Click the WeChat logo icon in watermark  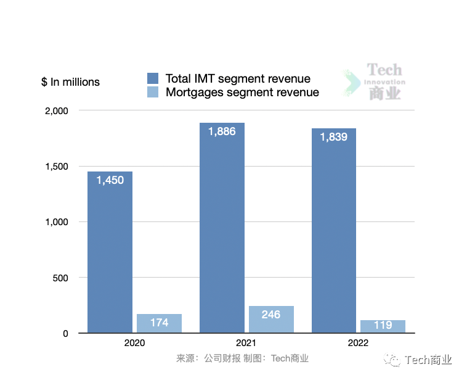click(x=391, y=360)
